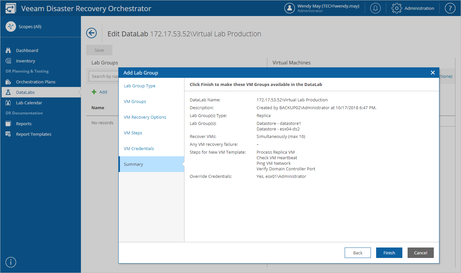Open the notifications bell icon
The width and height of the screenshot is (461, 273).
click(x=375, y=8)
